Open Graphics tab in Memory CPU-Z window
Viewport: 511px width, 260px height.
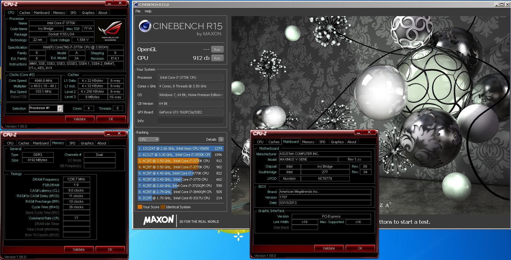[x=87, y=143]
